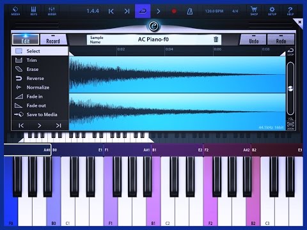Open the Shop cart icon

pyautogui.click(x=254, y=11)
